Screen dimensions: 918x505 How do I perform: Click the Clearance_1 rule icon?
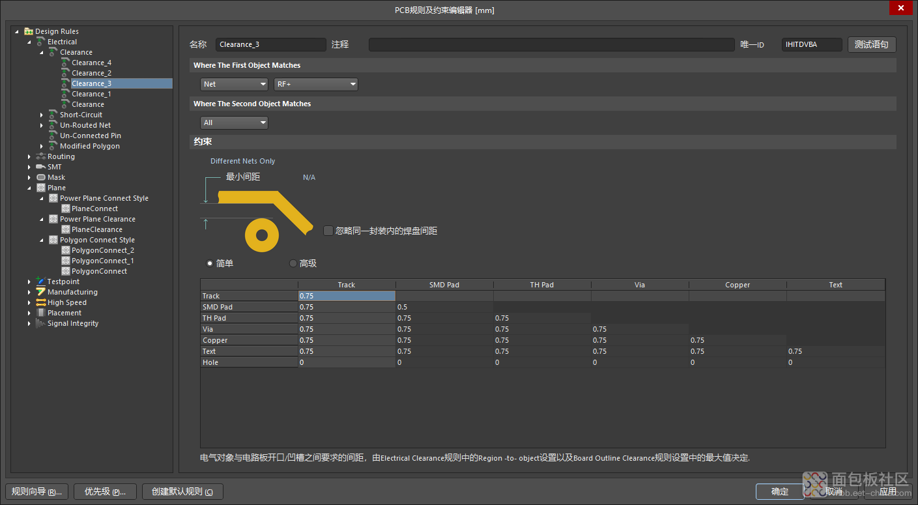(65, 94)
